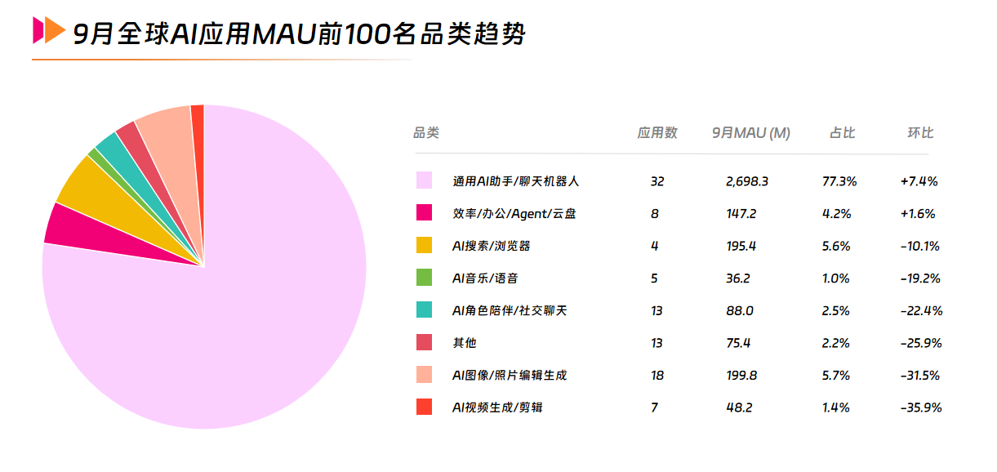This screenshot has width=997, height=472.
Task: Click the share value 4.2%
Action: click(836, 213)
